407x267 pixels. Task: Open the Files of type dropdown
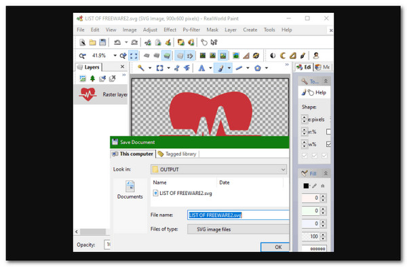tap(238, 230)
